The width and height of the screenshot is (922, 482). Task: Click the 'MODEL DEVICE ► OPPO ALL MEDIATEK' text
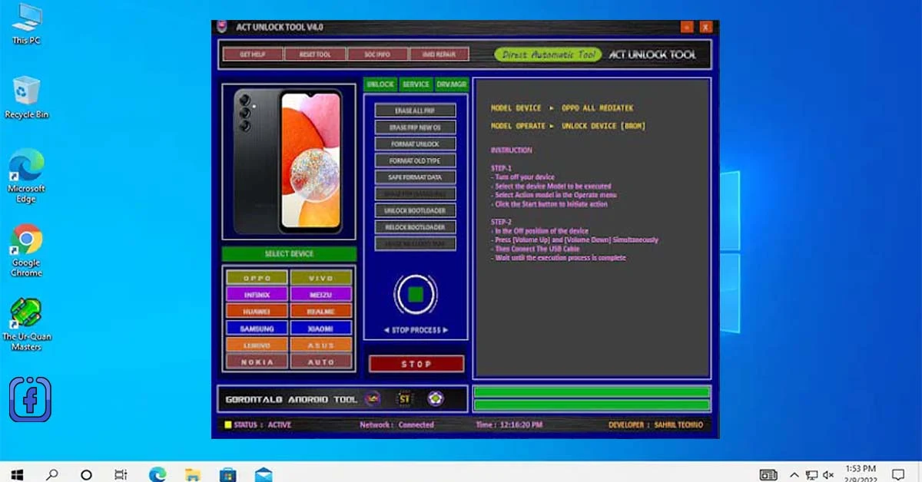[x=562, y=108]
